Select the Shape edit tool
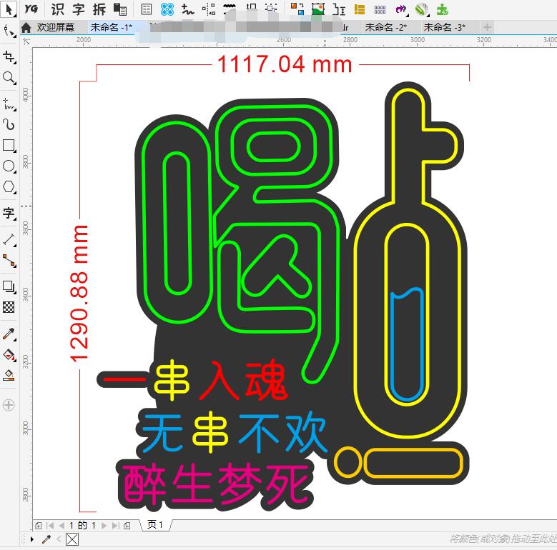This screenshot has width=557, height=550. (x=9, y=31)
